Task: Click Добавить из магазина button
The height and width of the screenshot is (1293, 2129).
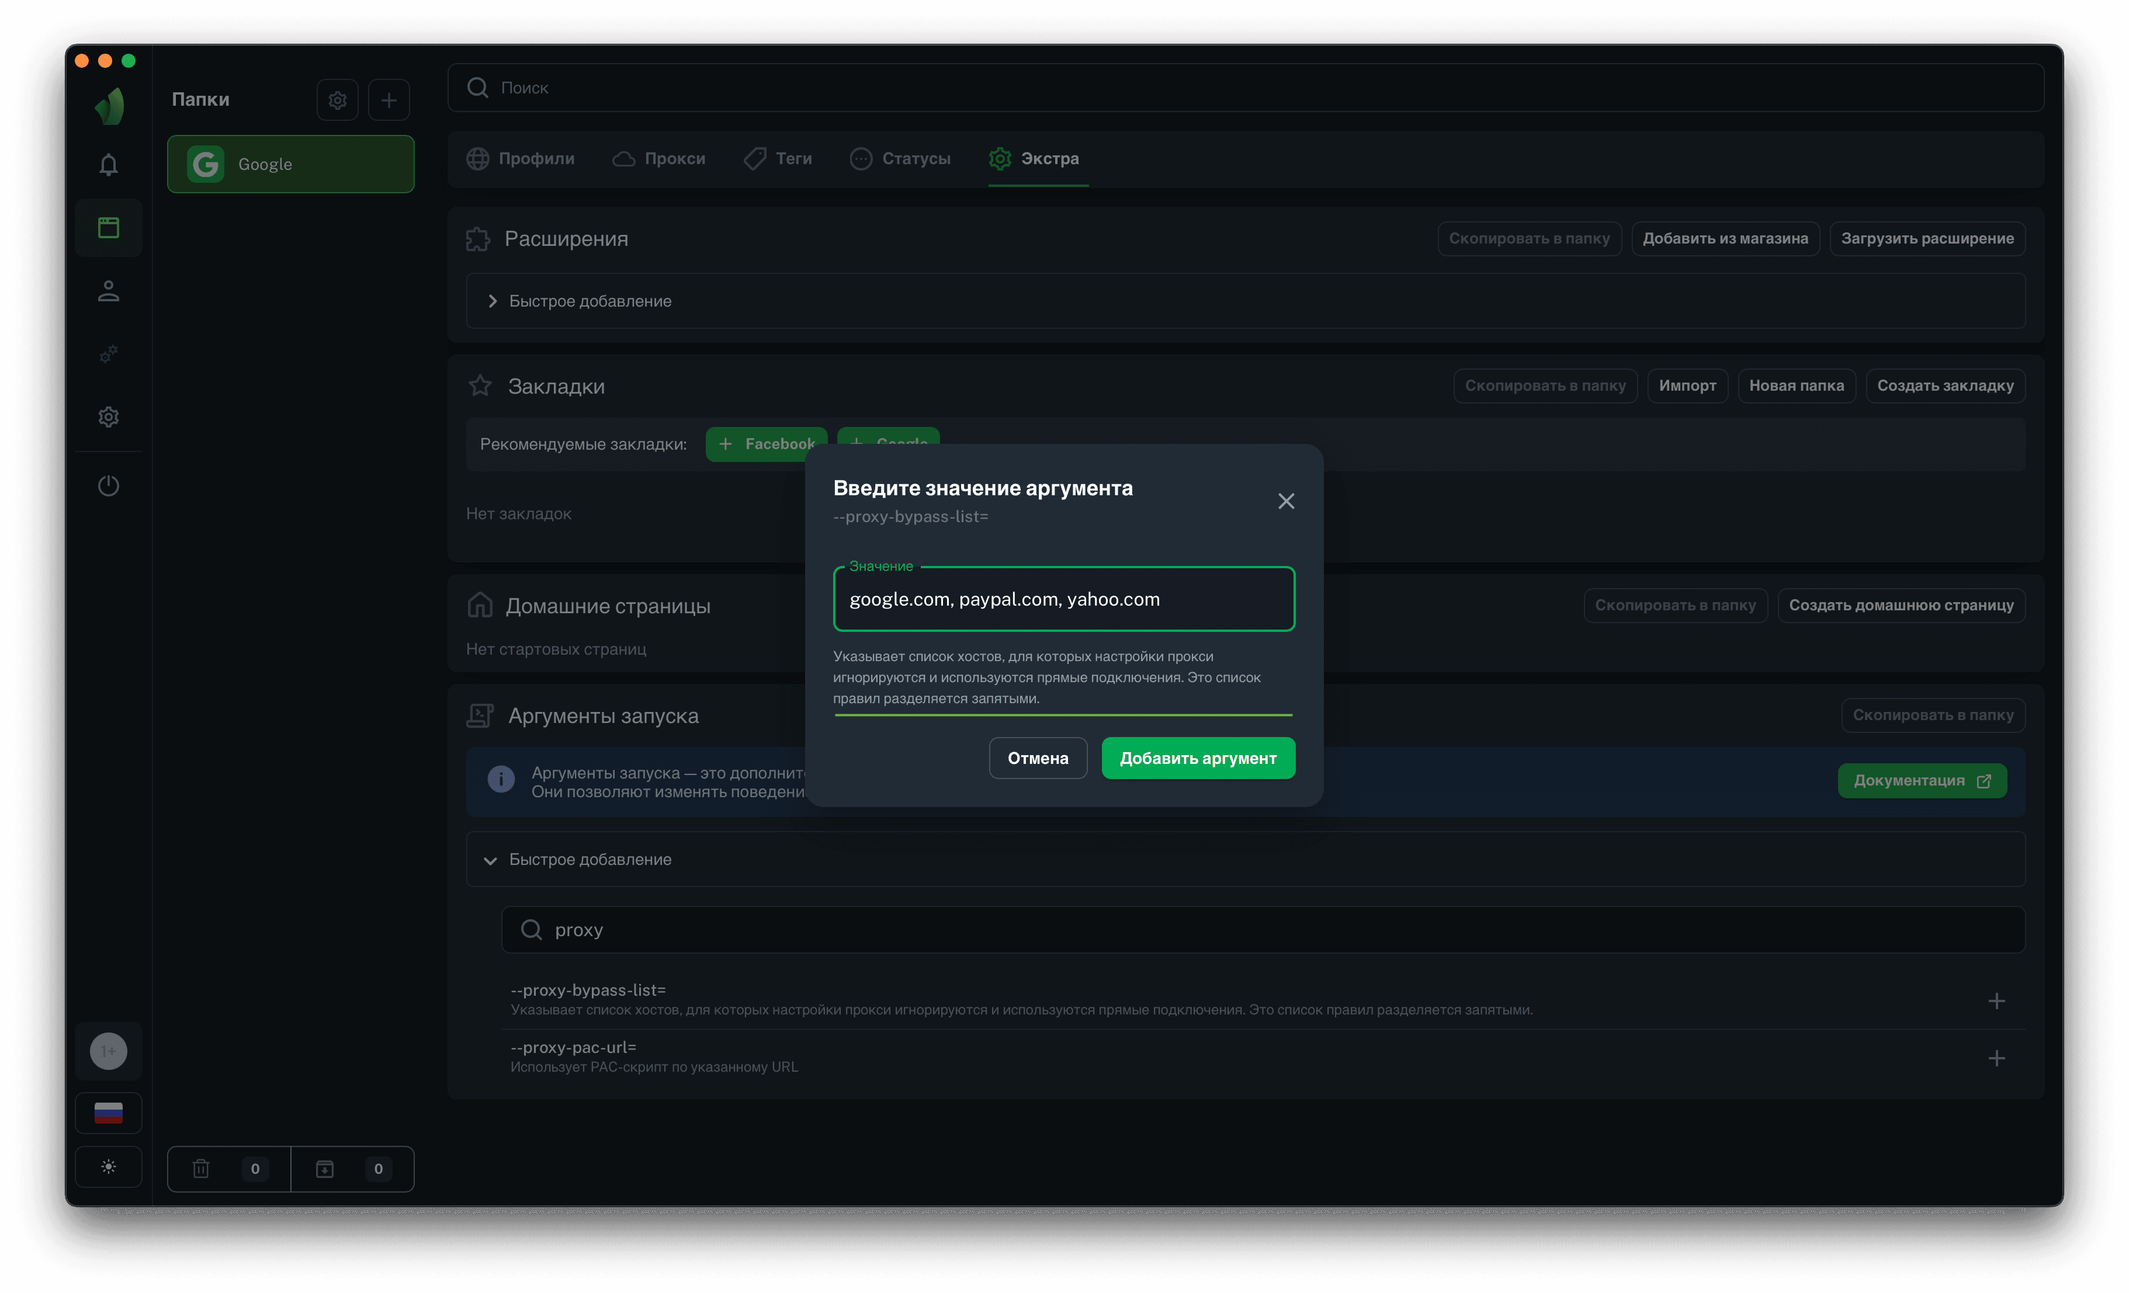Action: 1725,238
